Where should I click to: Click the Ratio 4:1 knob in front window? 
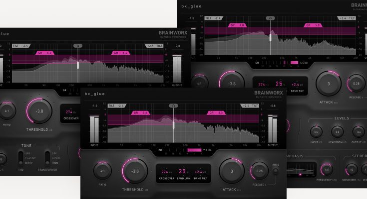point(102,172)
